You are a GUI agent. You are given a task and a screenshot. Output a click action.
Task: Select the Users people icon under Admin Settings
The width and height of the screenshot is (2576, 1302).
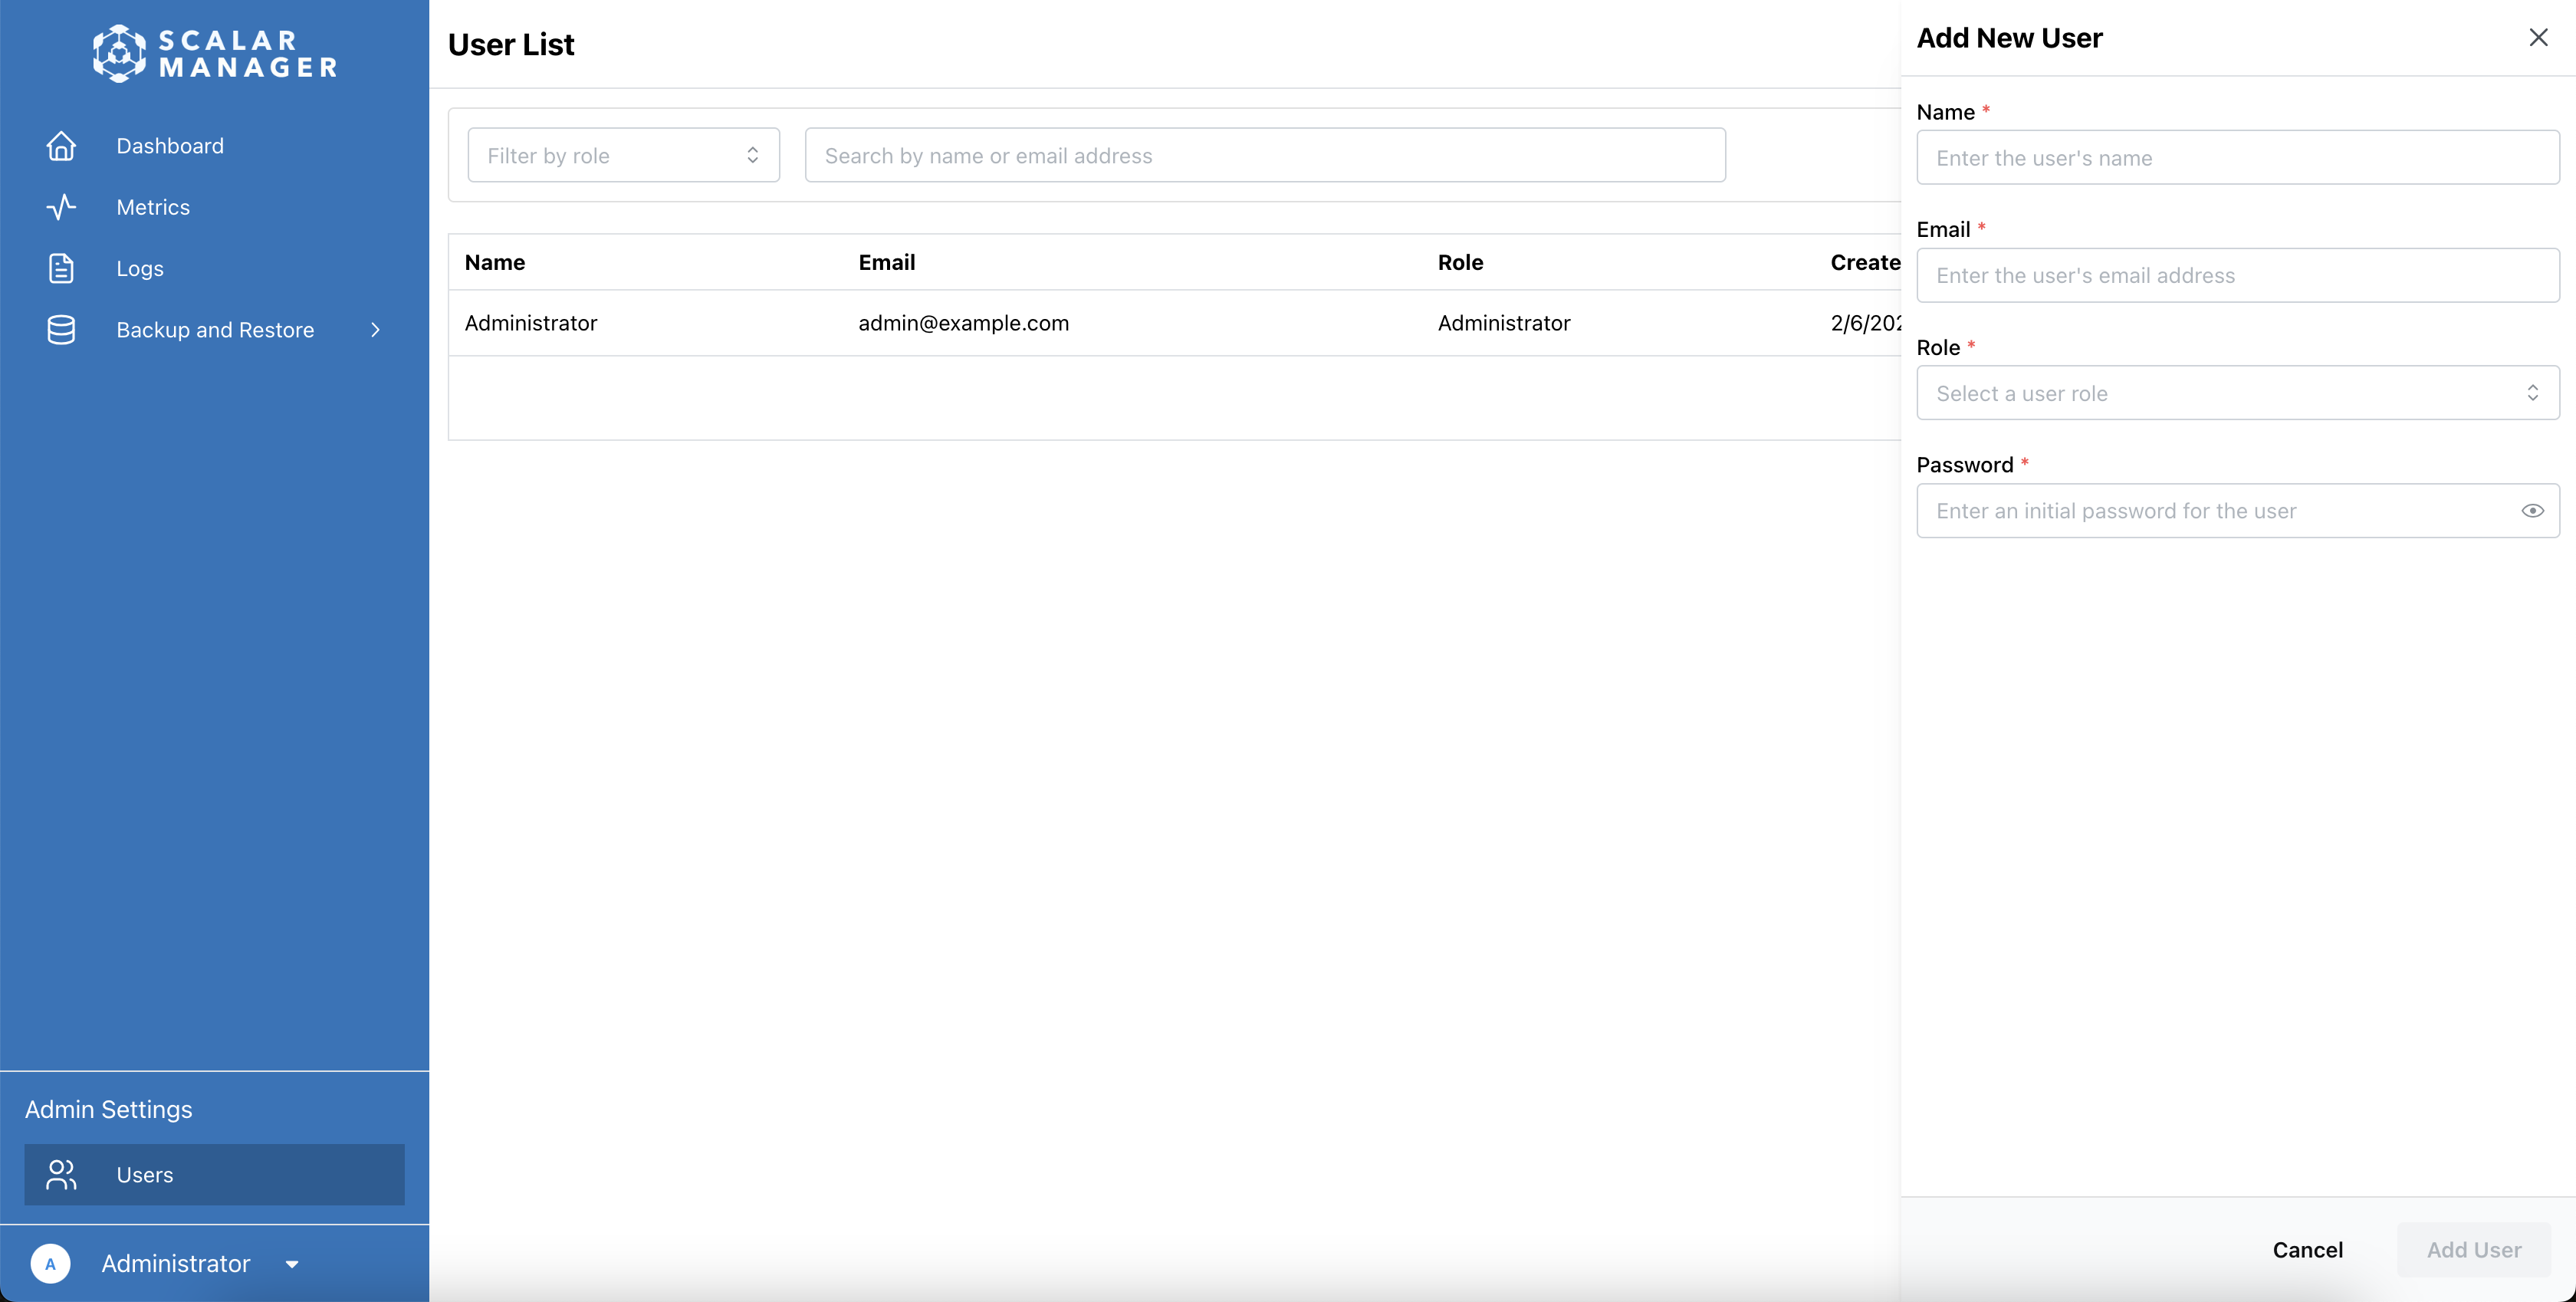[61, 1175]
